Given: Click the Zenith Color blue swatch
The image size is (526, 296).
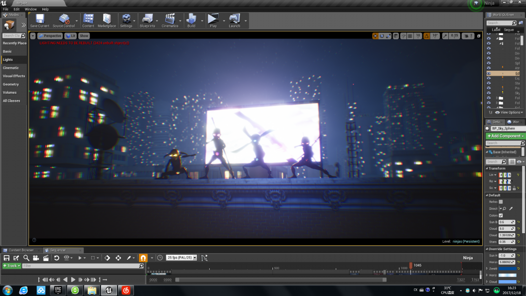Looking at the screenshot, I should coord(507,269).
